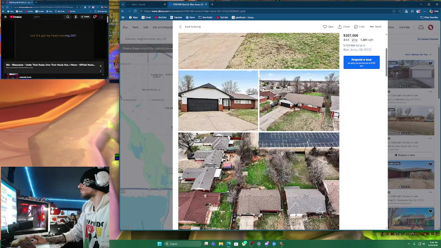Open the Maps bookmark in Zillow window
This screenshot has height=248, width=441.
tap(133, 17)
